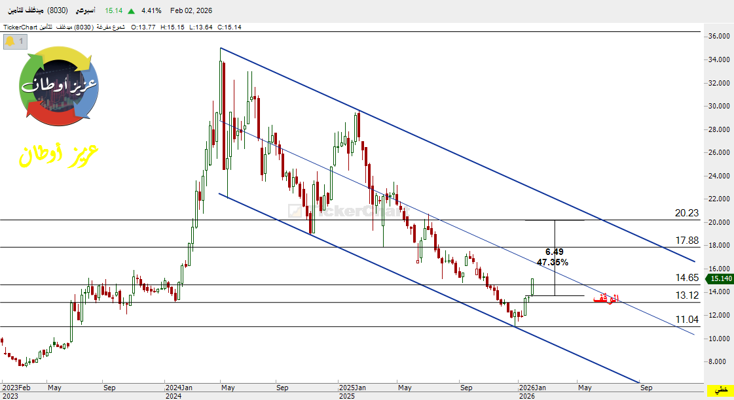Click the 18.000 price axis label

(x=719, y=245)
